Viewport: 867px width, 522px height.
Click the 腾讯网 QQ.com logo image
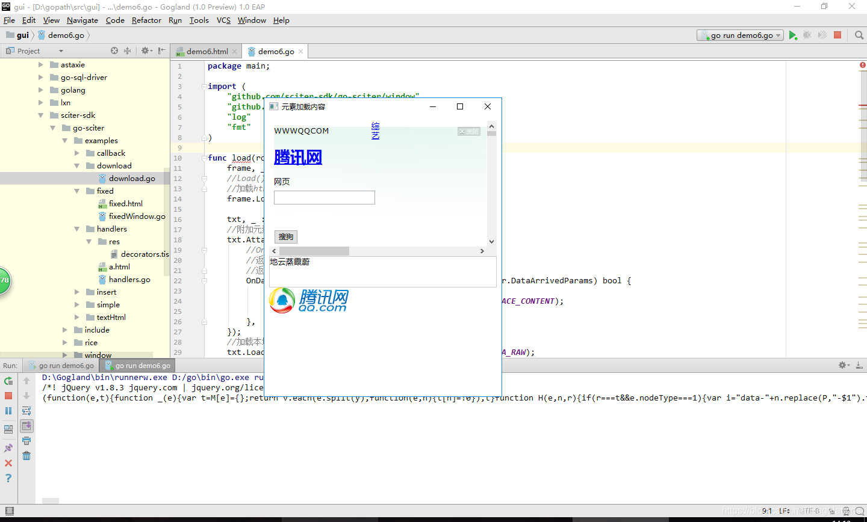point(309,301)
